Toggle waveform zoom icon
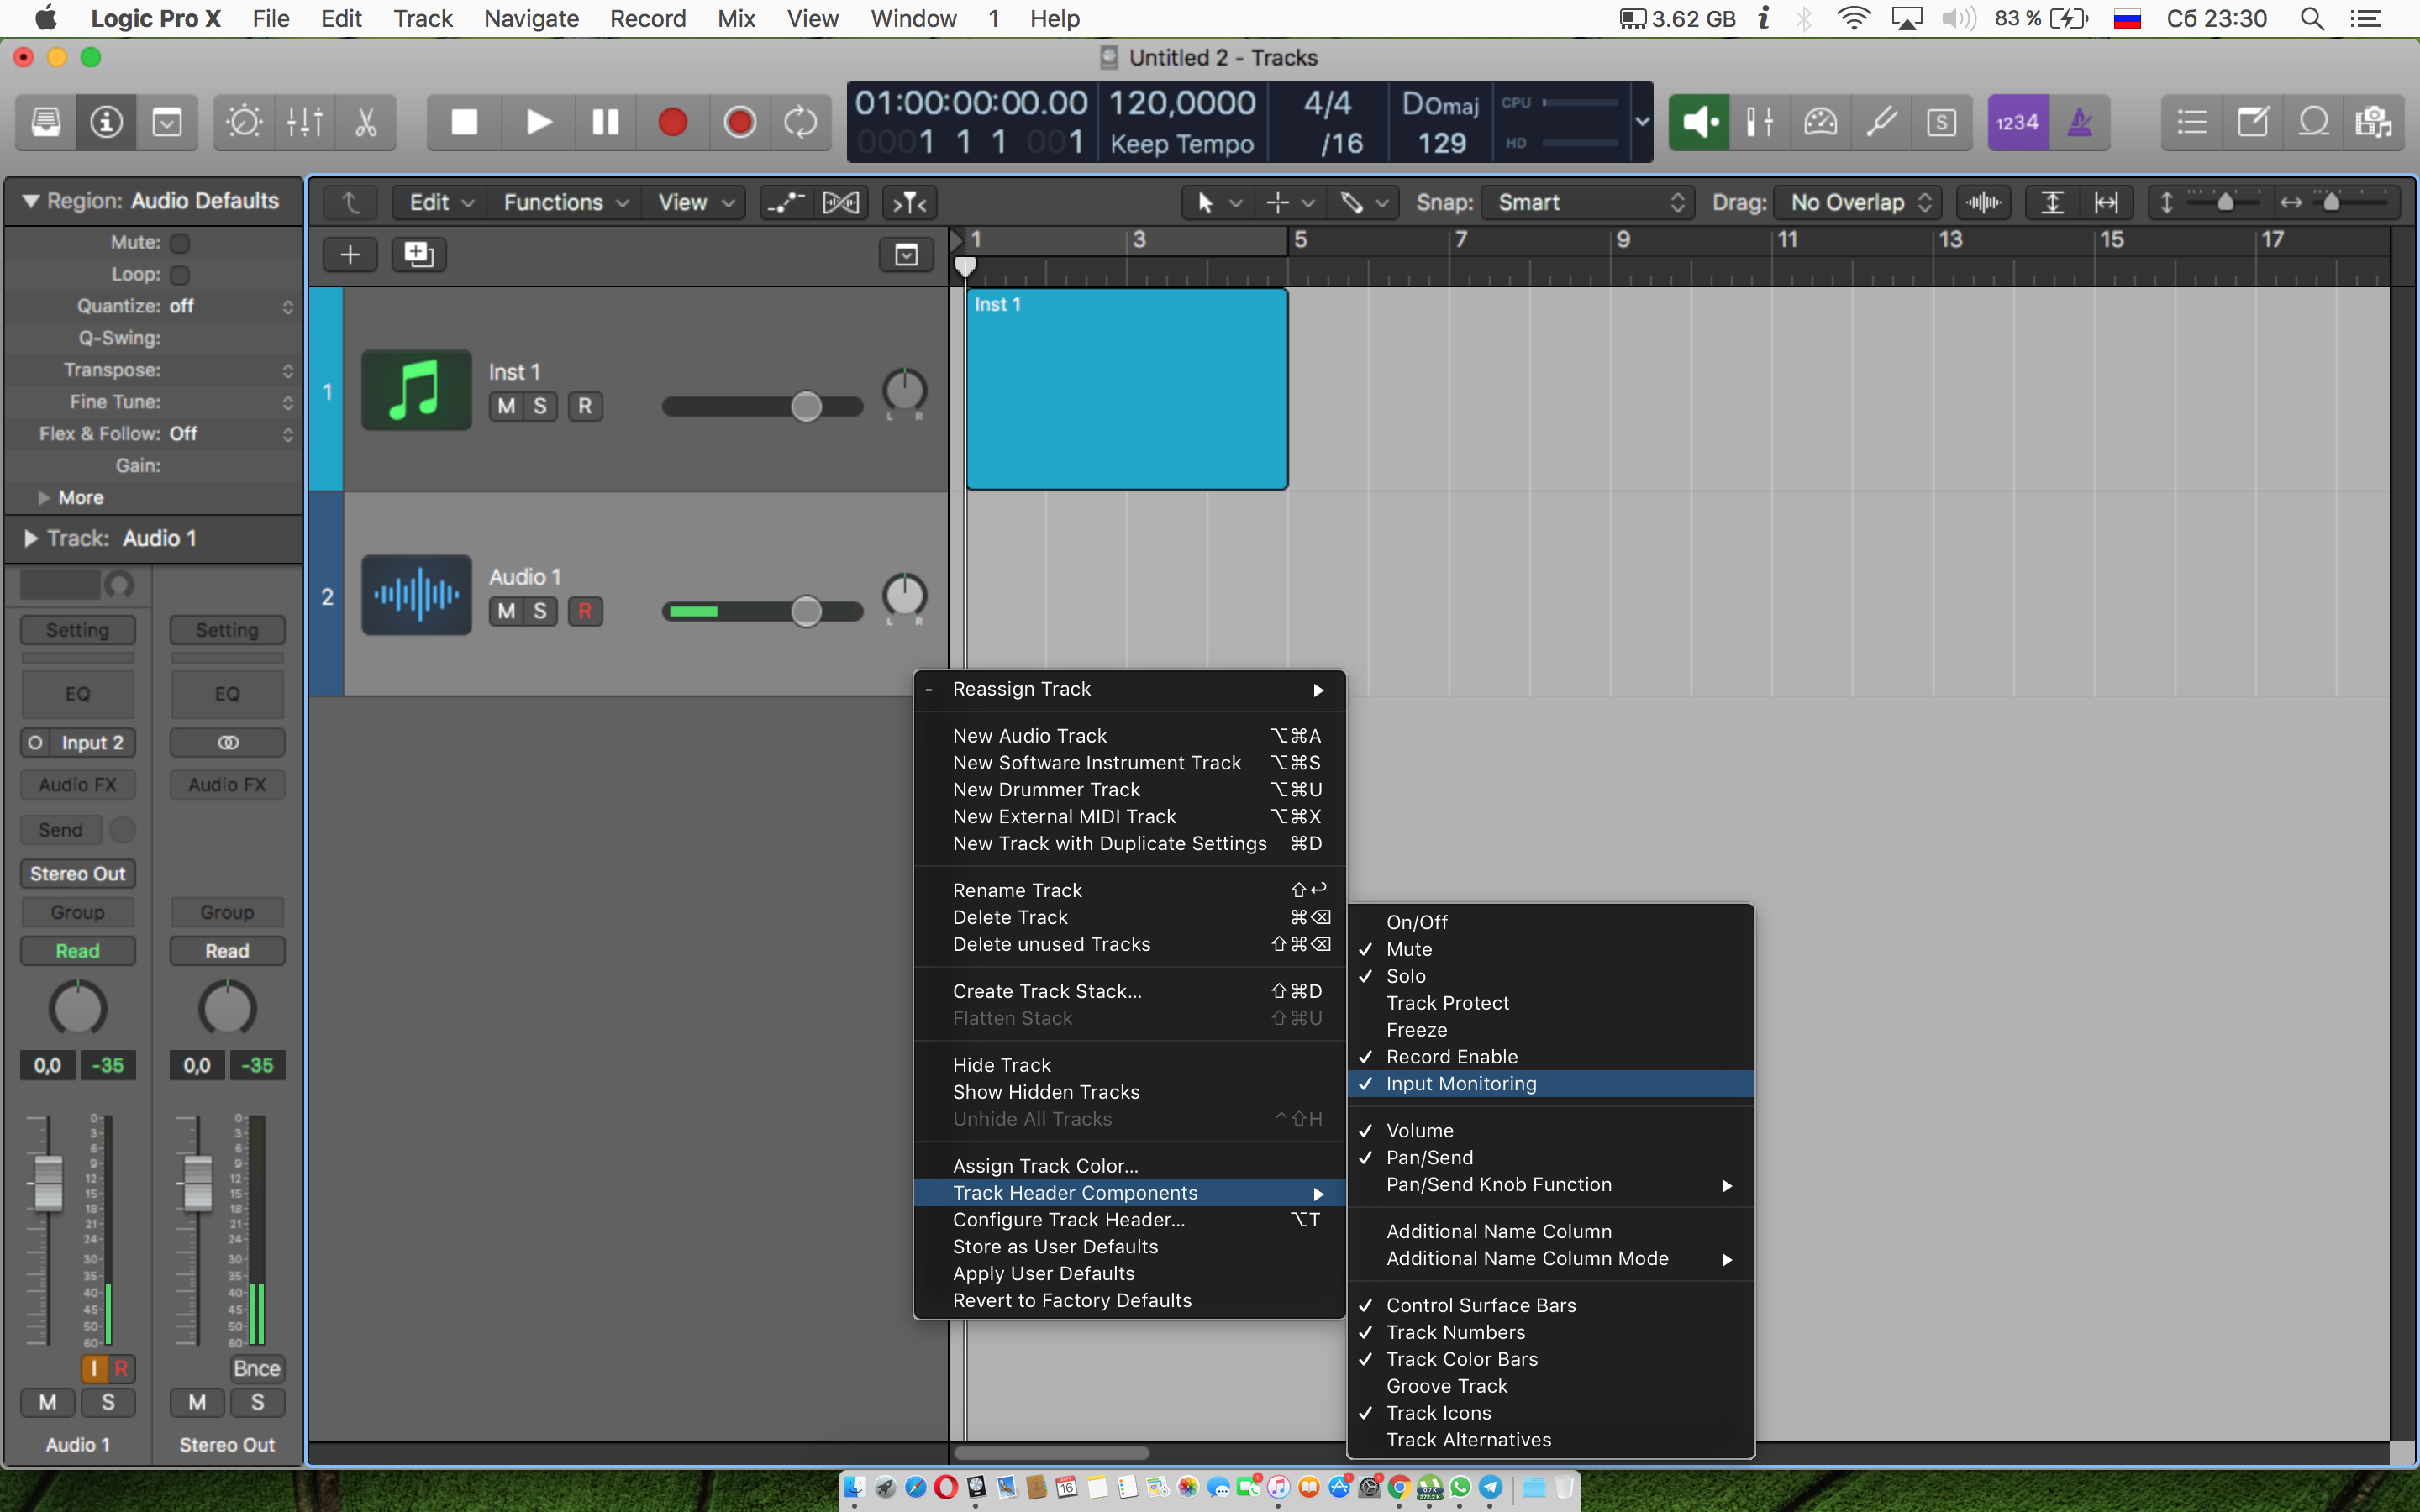 [1983, 203]
